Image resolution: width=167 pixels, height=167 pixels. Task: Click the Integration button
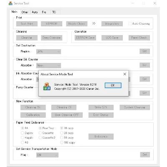[x=112, y=24]
